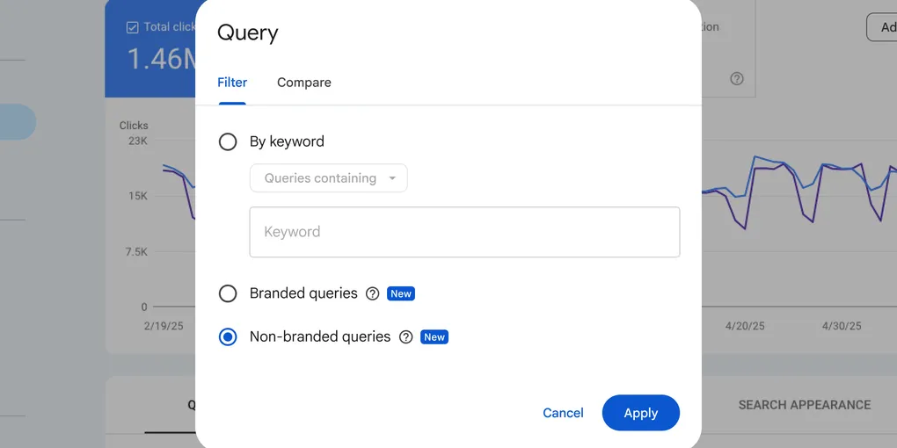Open the Queries containing dropdown

328,178
